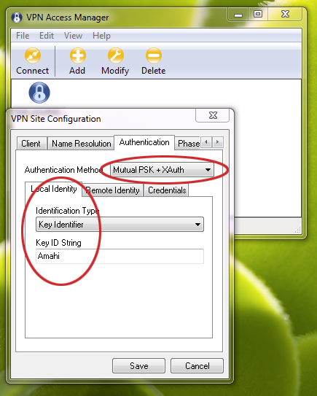317x396 pixels.
Task: Click the Modify wrench icon
Action: coord(116,55)
